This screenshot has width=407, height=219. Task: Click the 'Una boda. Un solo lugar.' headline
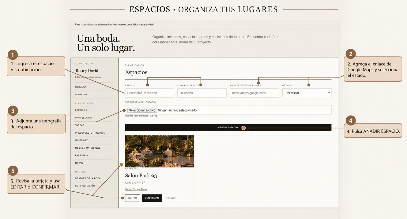106,43
